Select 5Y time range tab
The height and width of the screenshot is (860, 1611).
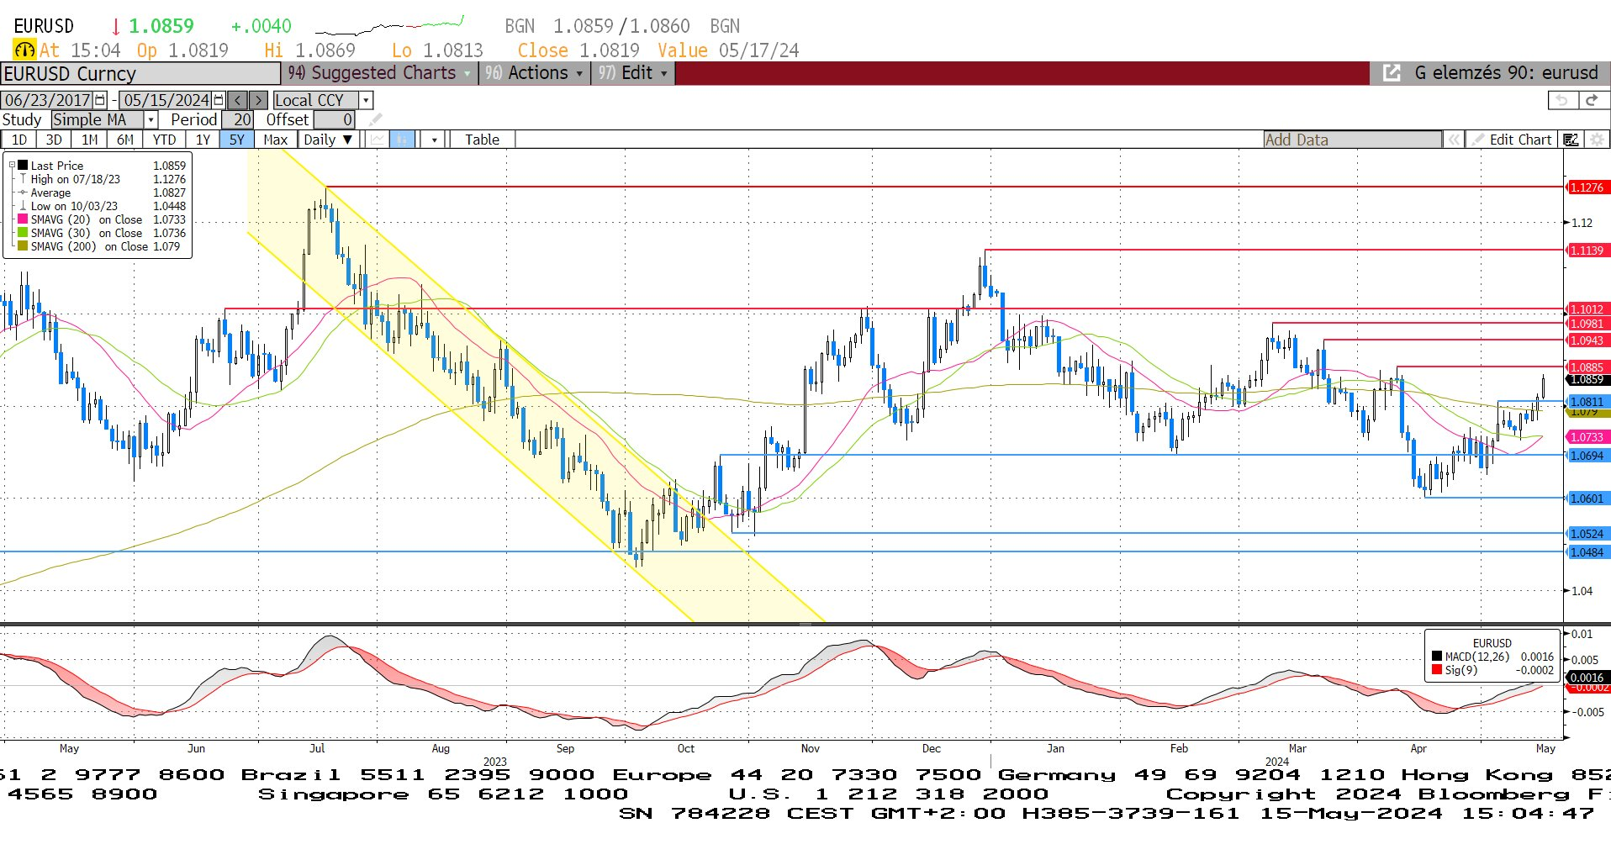[x=237, y=140]
